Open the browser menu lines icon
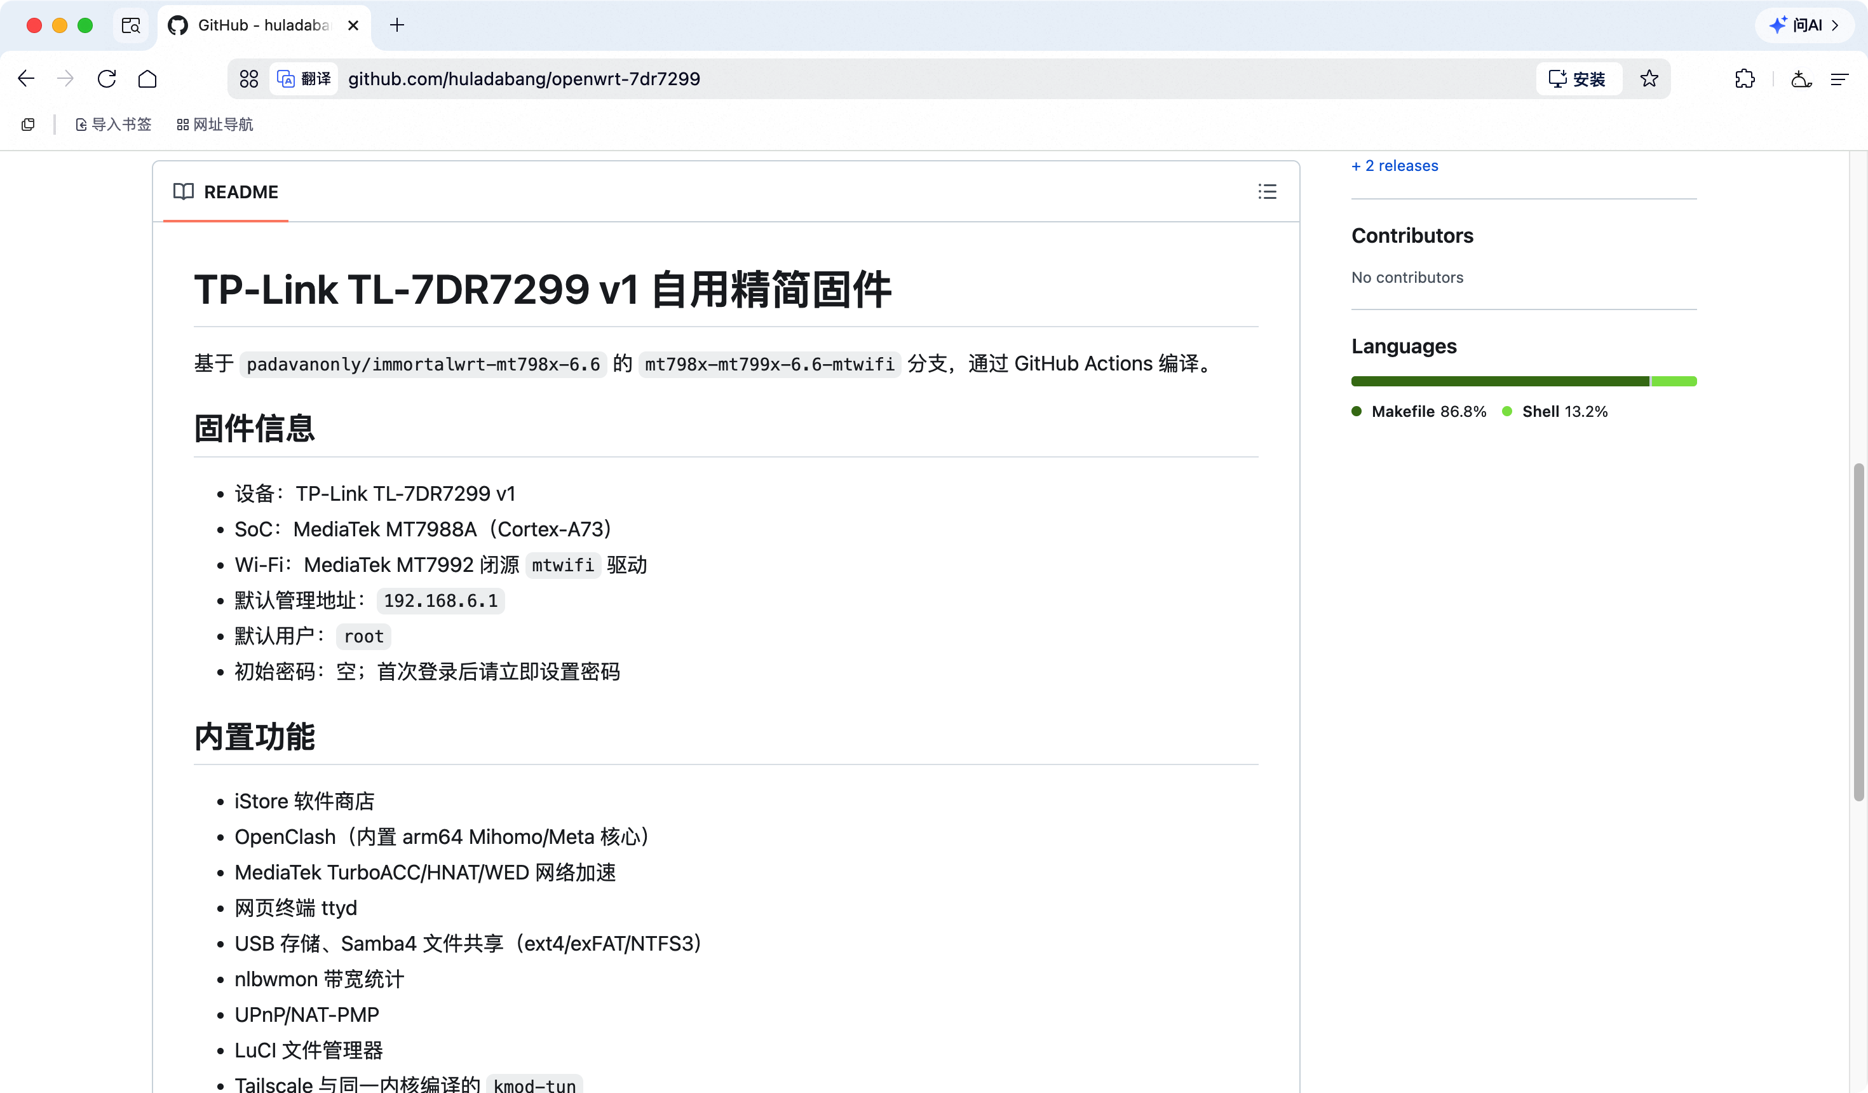 pos(1840,79)
